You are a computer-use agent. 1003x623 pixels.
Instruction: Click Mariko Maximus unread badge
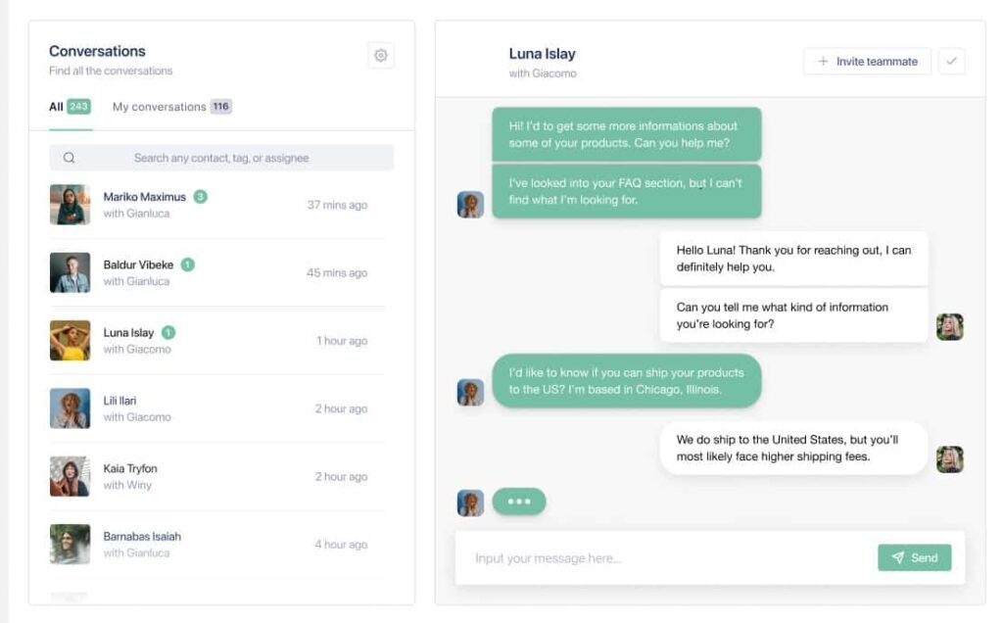[x=200, y=197]
